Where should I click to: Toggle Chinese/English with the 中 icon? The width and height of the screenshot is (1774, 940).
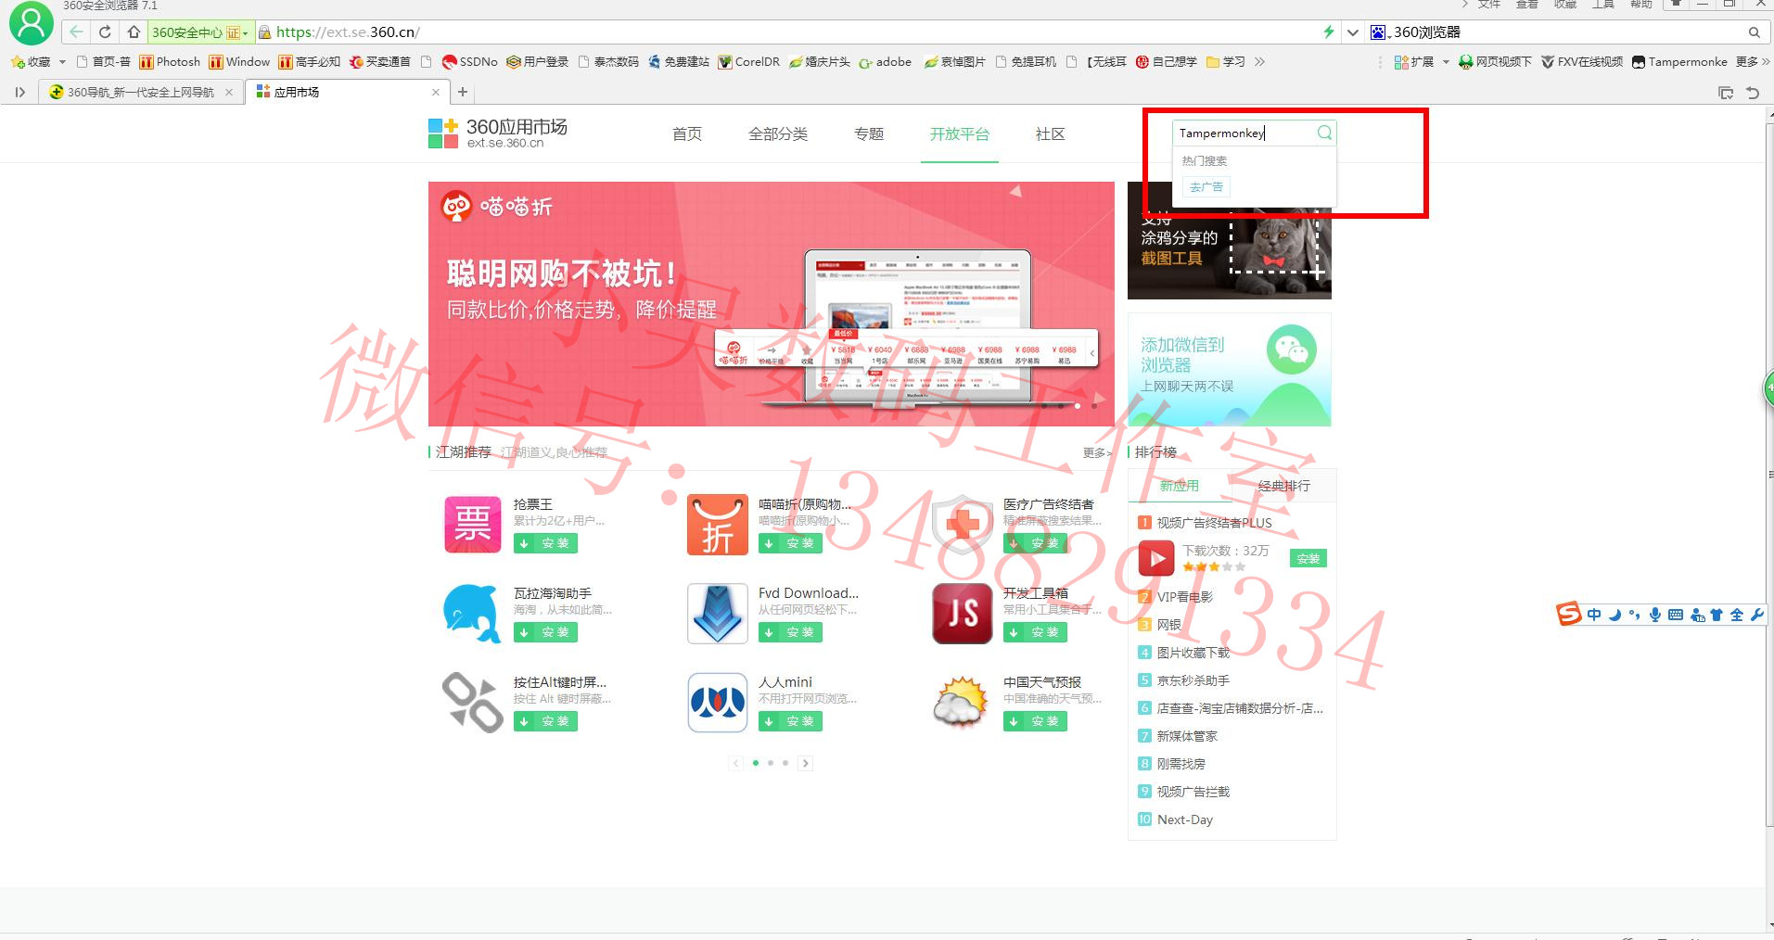(x=1594, y=614)
